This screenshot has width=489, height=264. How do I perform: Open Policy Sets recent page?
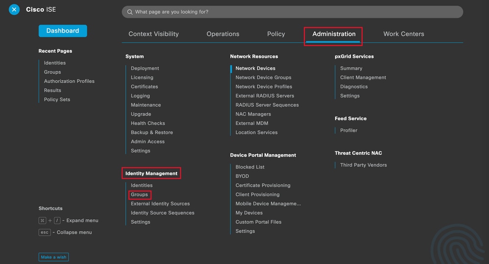(x=57, y=99)
